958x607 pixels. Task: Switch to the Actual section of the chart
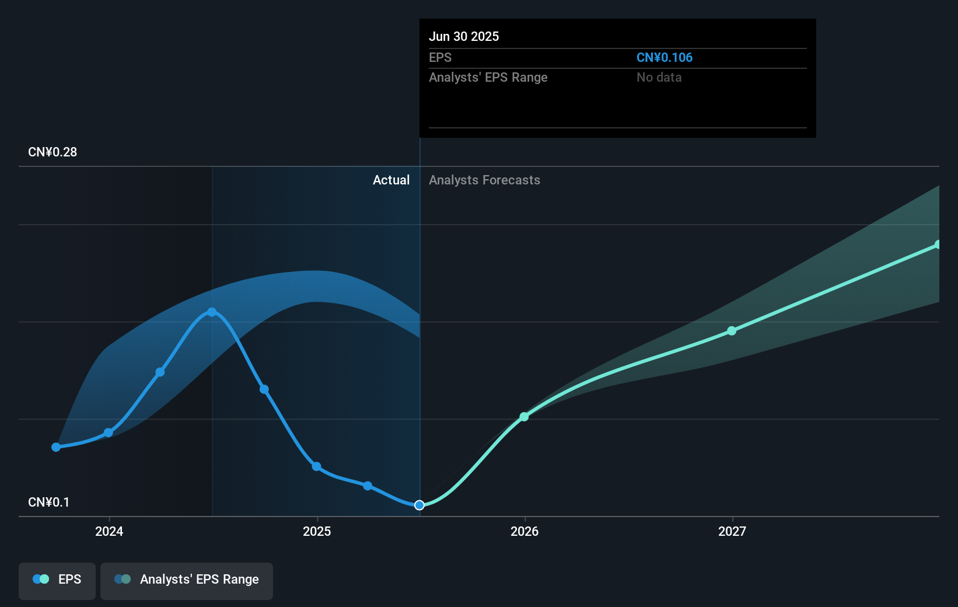tap(391, 180)
